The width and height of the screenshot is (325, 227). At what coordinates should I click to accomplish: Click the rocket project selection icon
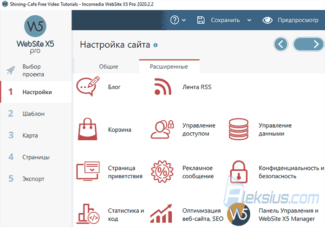[11, 70]
